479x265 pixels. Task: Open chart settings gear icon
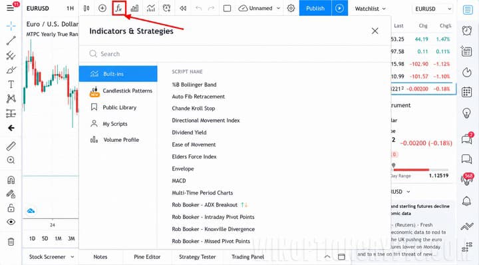291,8
